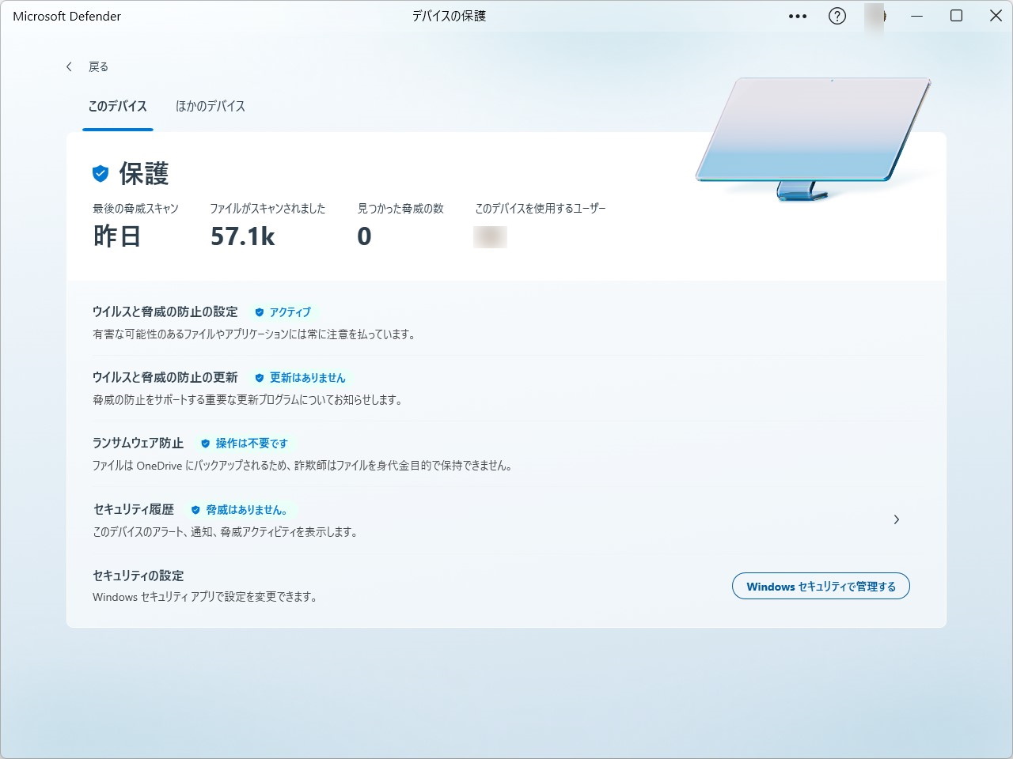Click the shield icon beside 更新はありません
The image size is (1013, 759).
(260, 378)
